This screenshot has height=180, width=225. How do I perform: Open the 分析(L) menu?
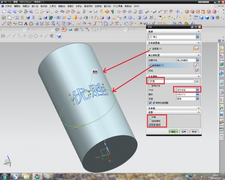79,6
